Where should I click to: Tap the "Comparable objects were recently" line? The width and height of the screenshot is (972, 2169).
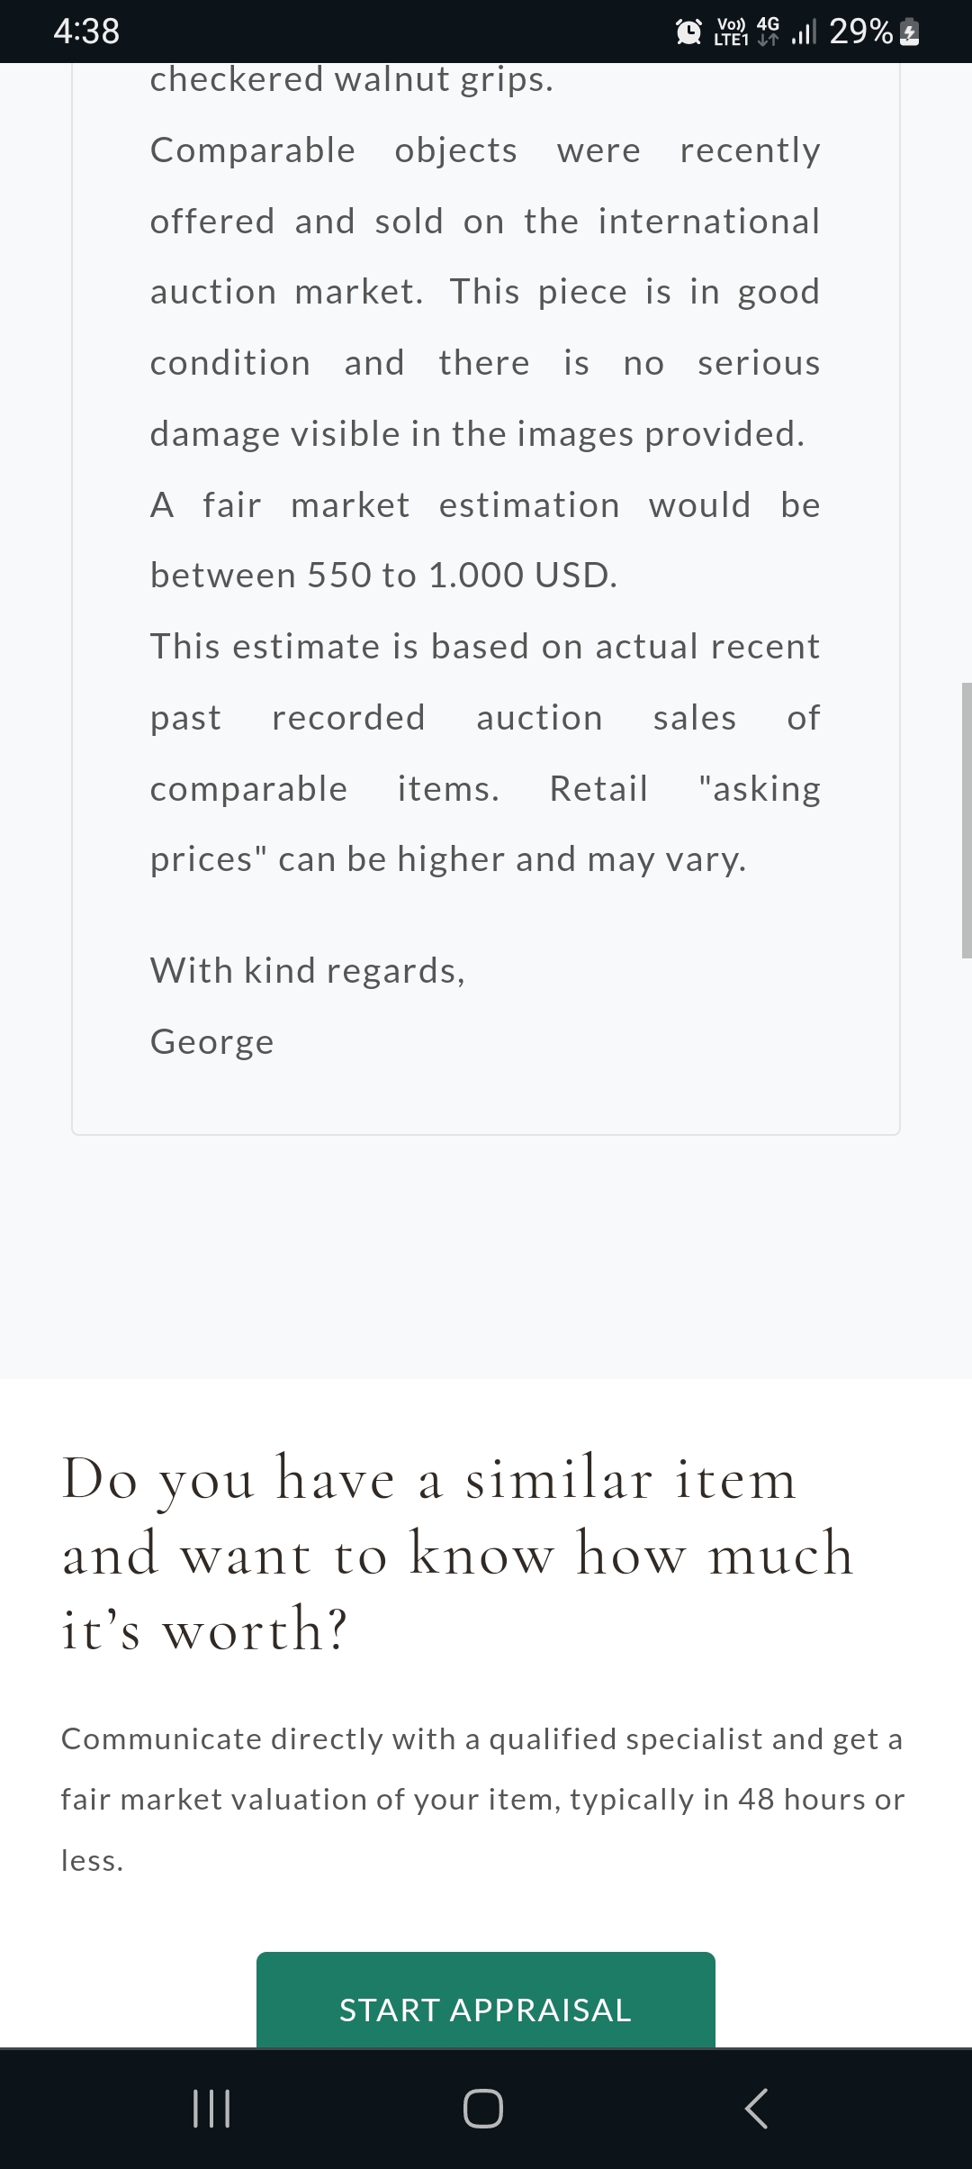485,150
